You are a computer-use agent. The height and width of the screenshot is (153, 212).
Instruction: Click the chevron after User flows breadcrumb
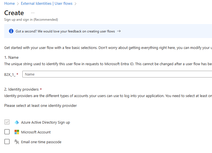(x=76, y=4)
